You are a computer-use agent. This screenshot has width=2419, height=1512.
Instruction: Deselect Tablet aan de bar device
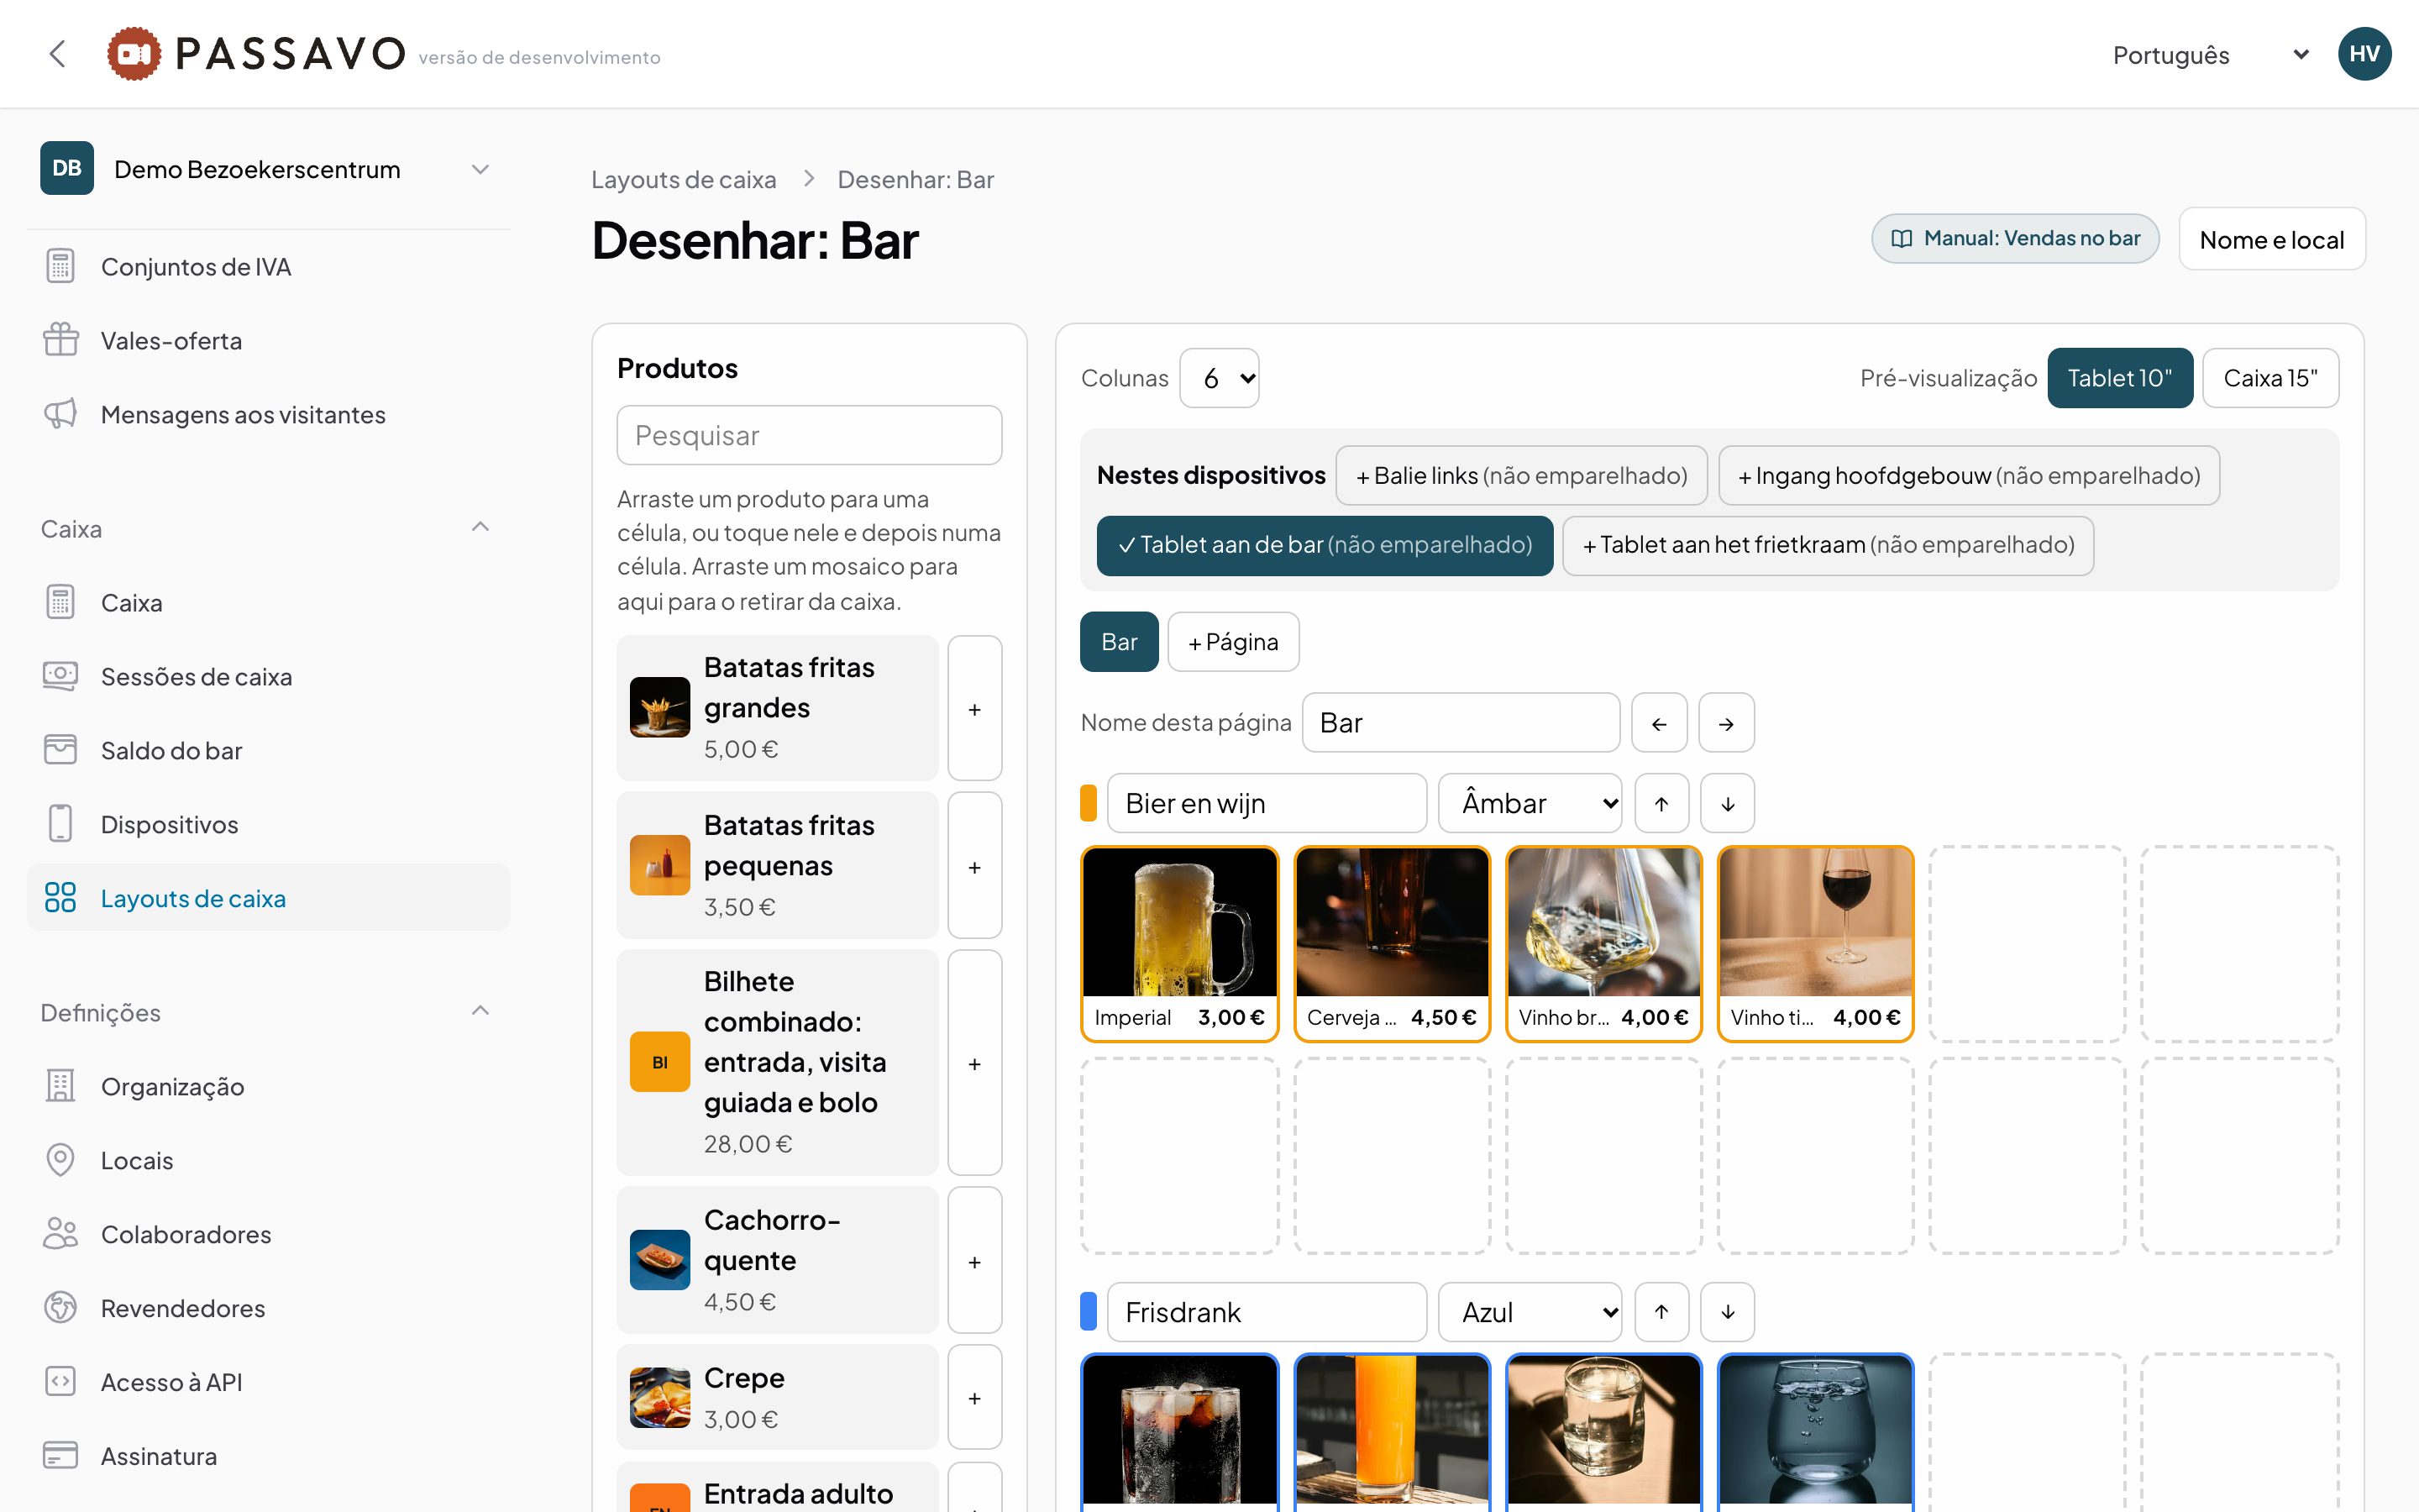pyautogui.click(x=1325, y=545)
